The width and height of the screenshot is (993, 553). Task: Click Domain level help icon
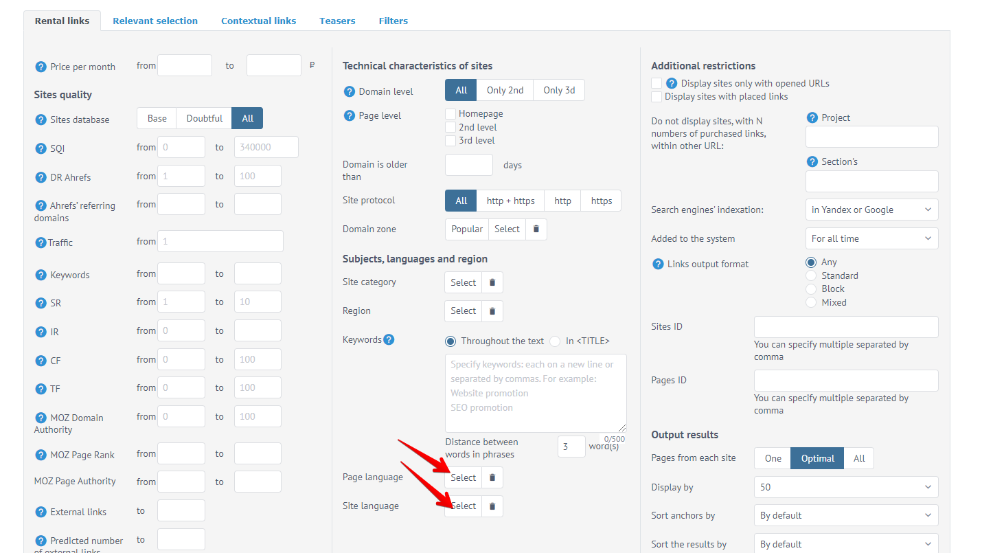349,91
